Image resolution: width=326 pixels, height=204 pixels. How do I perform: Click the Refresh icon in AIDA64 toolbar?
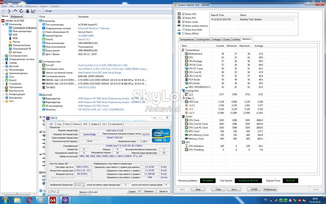click(21, 11)
